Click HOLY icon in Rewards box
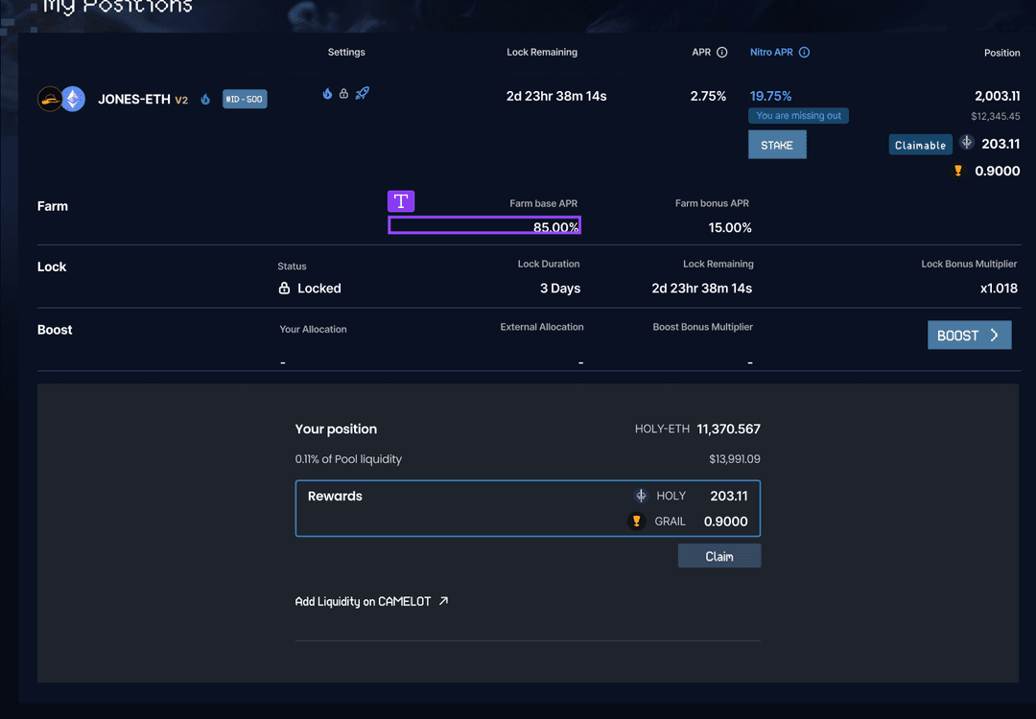 click(x=641, y=496)
